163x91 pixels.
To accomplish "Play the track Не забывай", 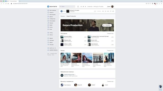I will click(x=89, y=37).
